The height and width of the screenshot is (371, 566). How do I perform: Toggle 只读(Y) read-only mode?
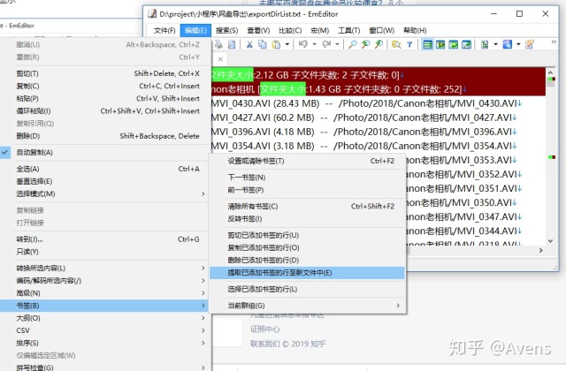coord(103,252)
